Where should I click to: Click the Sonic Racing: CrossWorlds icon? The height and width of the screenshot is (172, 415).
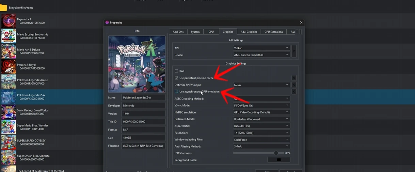pos(9,112)
